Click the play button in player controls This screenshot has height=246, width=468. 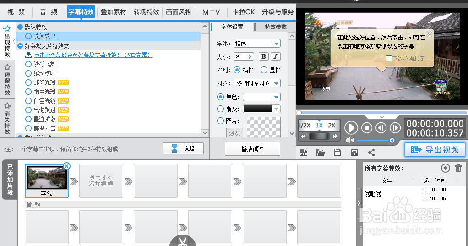(x=351, y=128)
